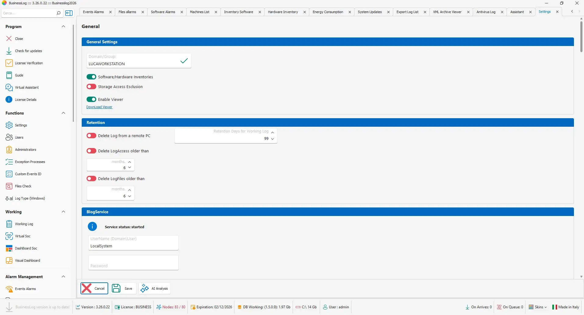Screen dimensions: 584x315
Task: Open Visual Dashboard icon
Action: tap(9, 260)
